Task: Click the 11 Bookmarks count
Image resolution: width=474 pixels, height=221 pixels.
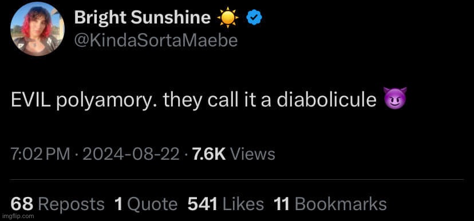Action: 330,204
